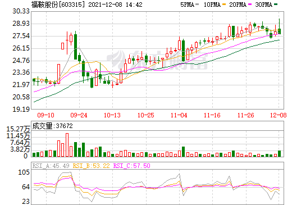Click the 20.58 price axis label
Viewport: 292px width, 205px height.
point(21,97)
